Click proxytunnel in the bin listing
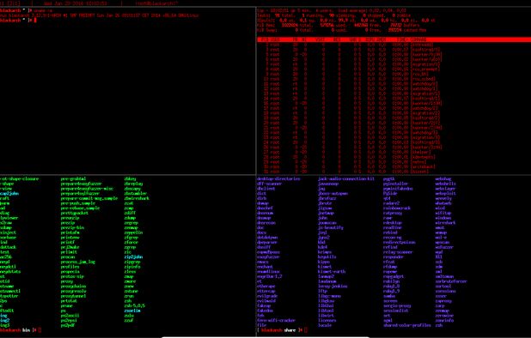Screen dimensions: 531x338 (73, 296)
